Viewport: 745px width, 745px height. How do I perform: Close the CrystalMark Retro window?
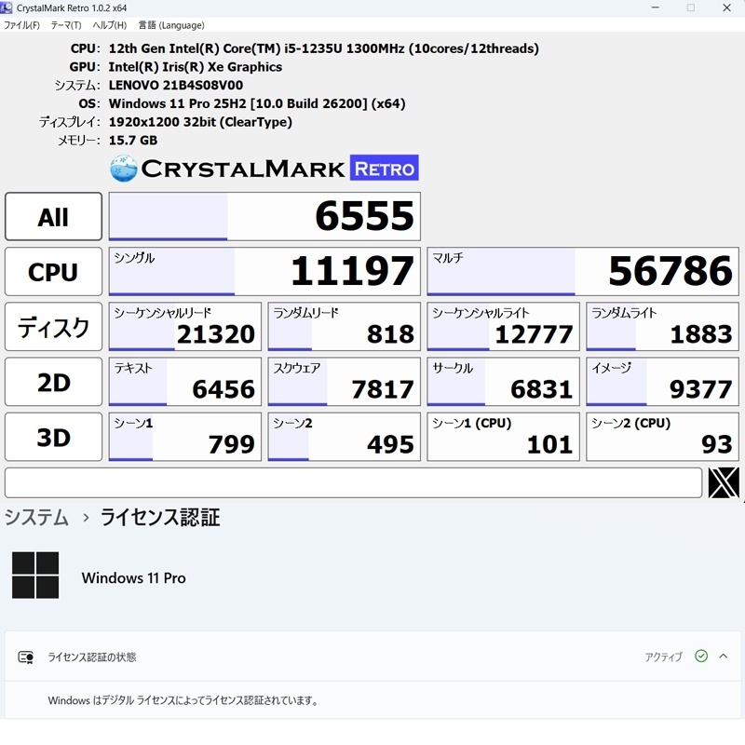coord(726,8)
